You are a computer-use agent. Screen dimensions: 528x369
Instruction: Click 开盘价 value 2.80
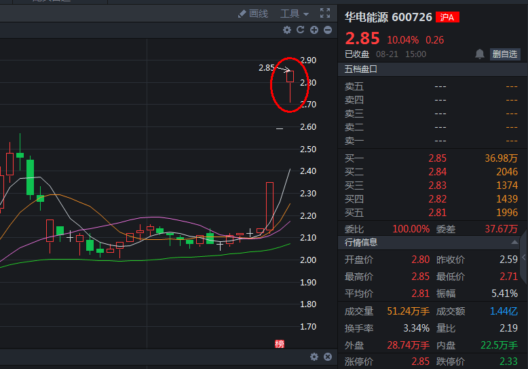coord(421,260)
